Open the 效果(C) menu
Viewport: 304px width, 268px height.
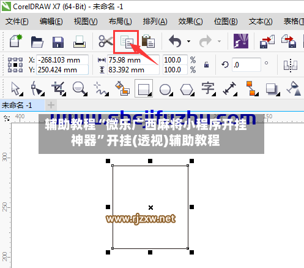point(190,21)
